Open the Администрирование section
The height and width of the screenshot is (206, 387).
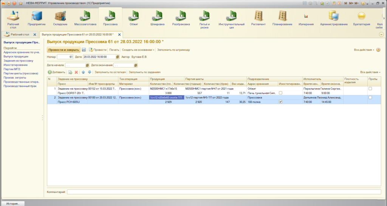coord(334,18)
